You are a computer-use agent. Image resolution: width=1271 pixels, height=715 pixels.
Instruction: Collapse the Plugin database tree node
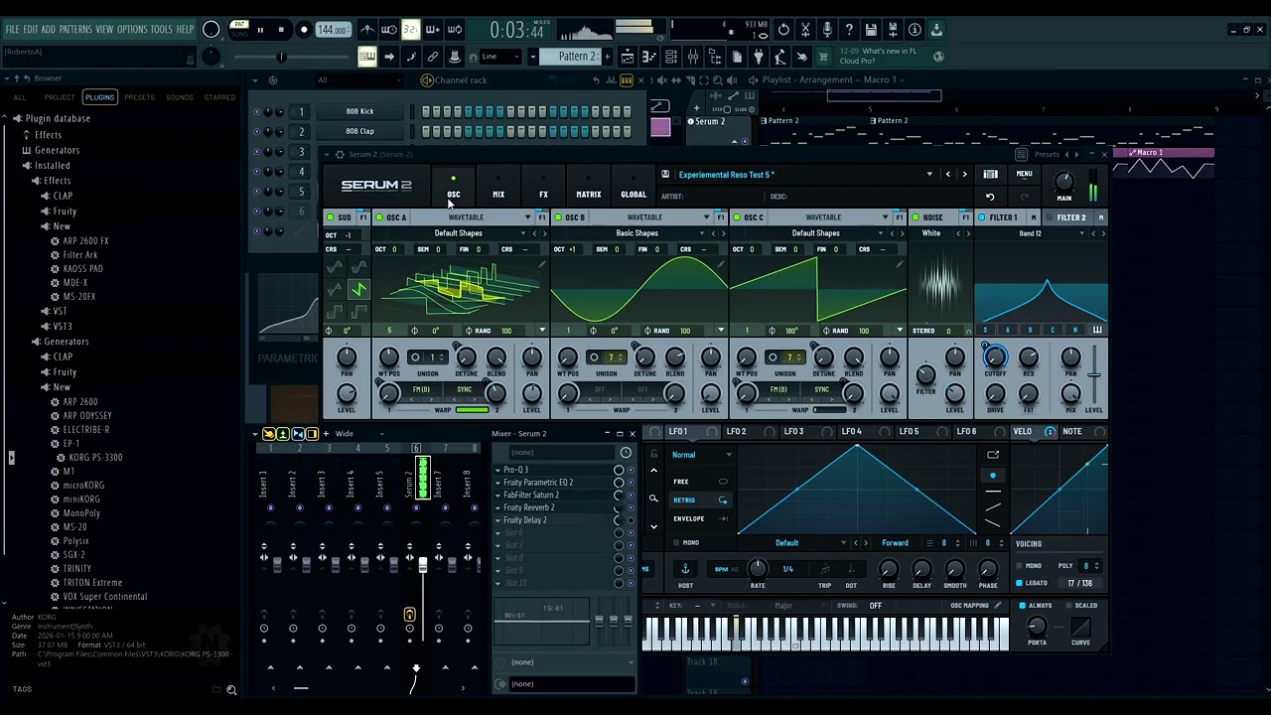point(17,118)
